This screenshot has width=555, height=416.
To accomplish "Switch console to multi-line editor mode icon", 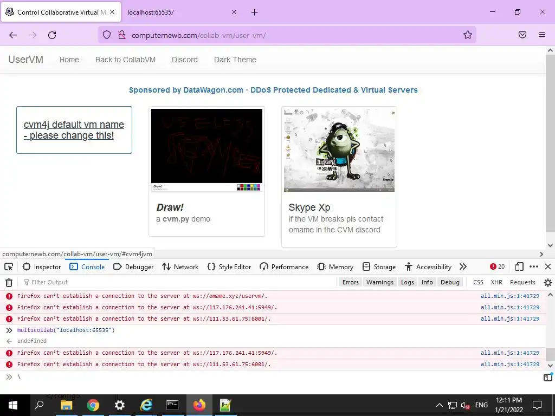I will pyautogui.click(x=548, y=377).
